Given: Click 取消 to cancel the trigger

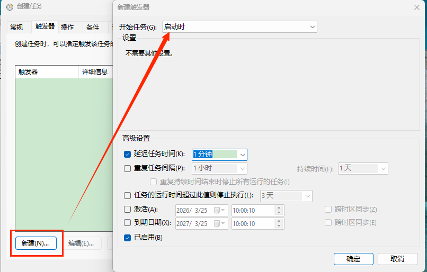Looking at the screenshot, I should point(397,259).
